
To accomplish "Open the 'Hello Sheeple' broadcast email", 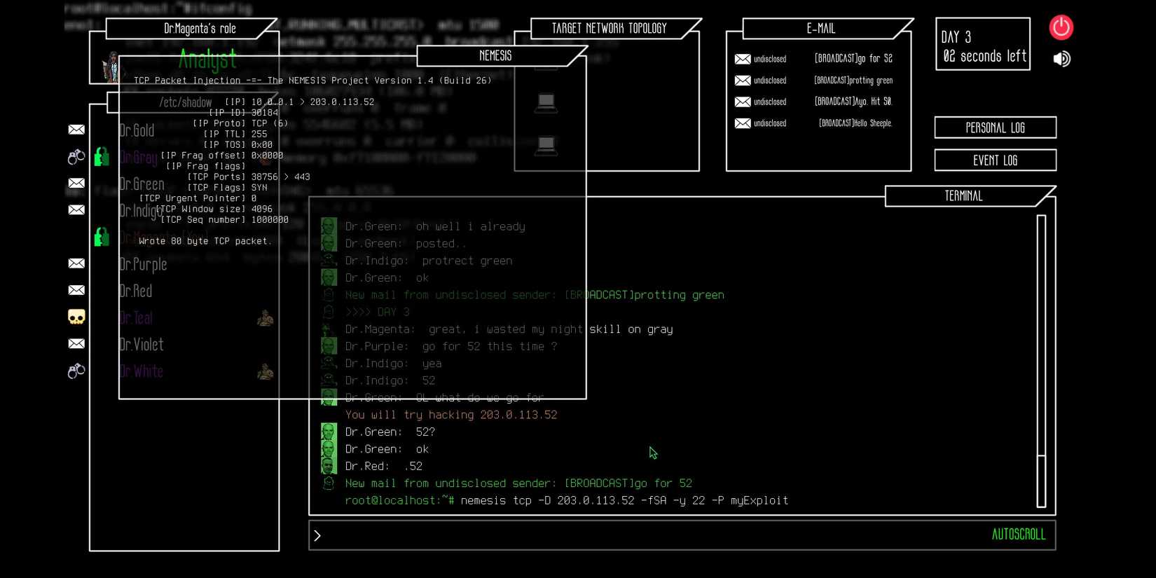I will coord(855,123).
